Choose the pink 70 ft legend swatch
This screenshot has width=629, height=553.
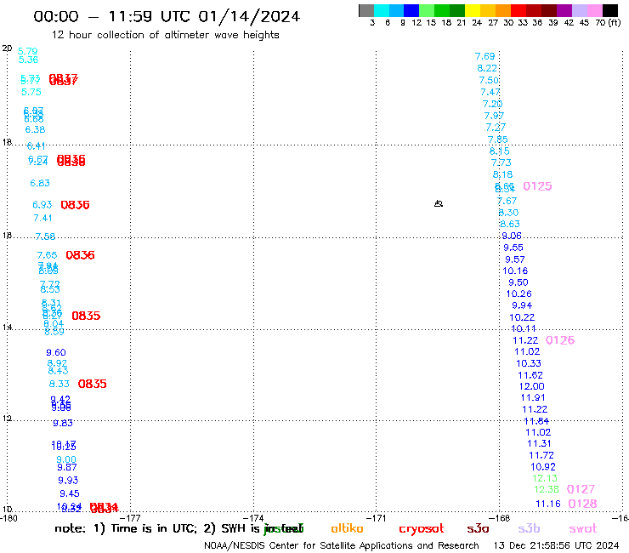pos(594,10)
